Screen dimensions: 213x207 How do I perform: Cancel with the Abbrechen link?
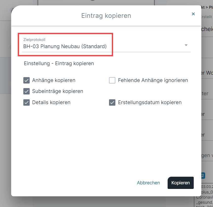148,183
